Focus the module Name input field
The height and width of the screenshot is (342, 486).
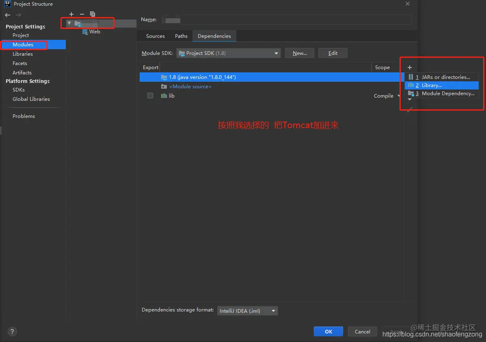pos(287,20)
